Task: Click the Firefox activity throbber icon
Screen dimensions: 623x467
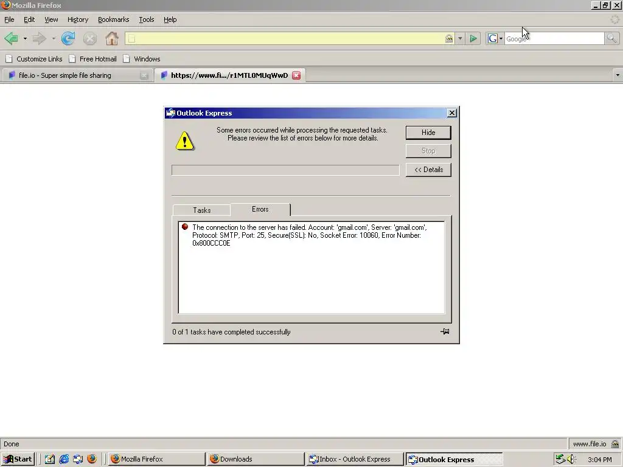Action: [x=614, y=19]
